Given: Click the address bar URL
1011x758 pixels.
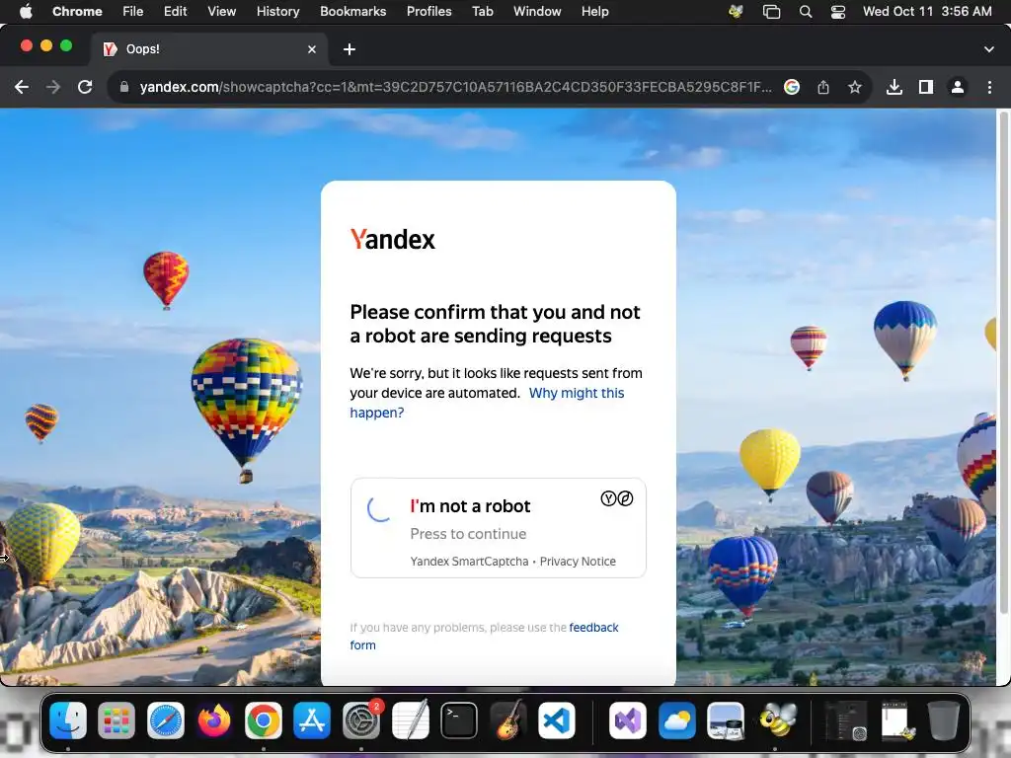Looking at the screenshot, I should tap(455, 87).
